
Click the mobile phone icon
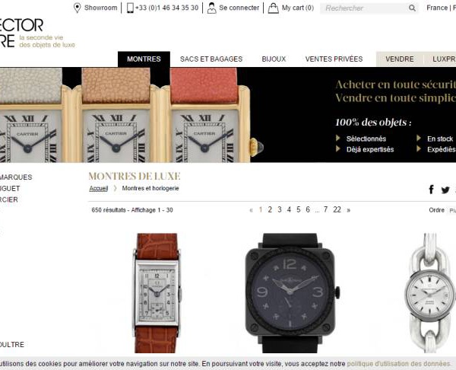coord(130,8)
